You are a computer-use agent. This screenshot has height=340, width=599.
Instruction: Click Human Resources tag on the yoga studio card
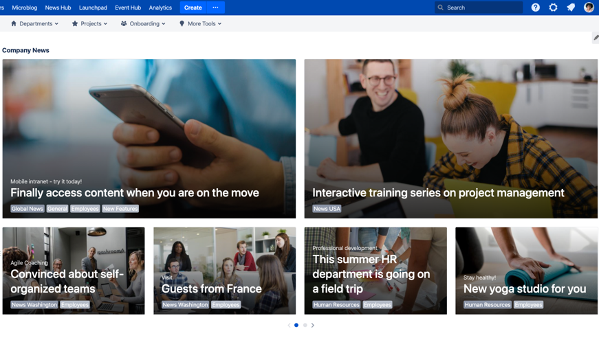tap(488, 304)
